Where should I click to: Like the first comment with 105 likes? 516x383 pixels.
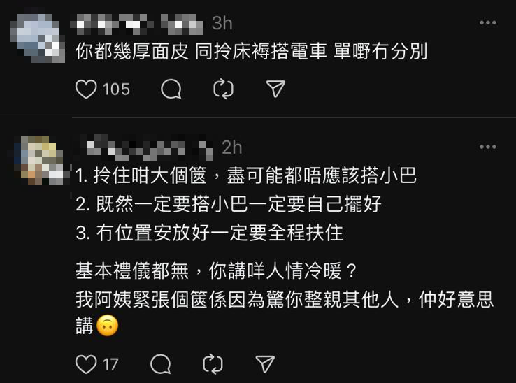86,89
